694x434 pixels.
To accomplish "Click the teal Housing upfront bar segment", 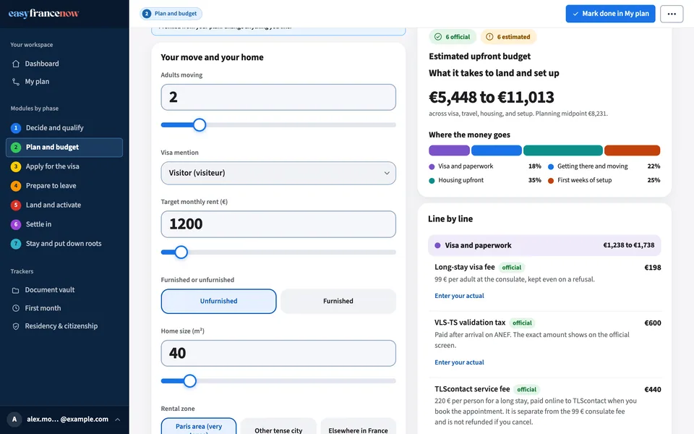I will (563, 150).
